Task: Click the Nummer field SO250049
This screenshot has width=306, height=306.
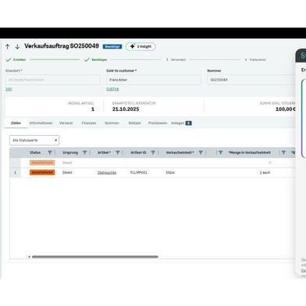Action: (251, 80)
